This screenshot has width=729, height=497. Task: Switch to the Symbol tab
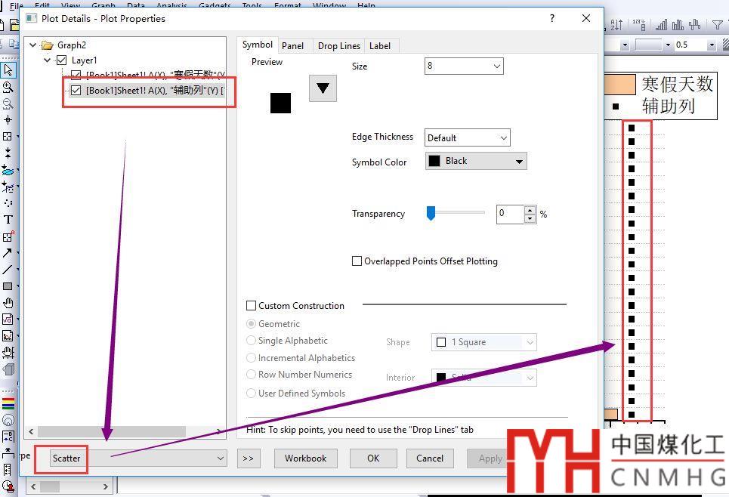click(x=257, y=45)
